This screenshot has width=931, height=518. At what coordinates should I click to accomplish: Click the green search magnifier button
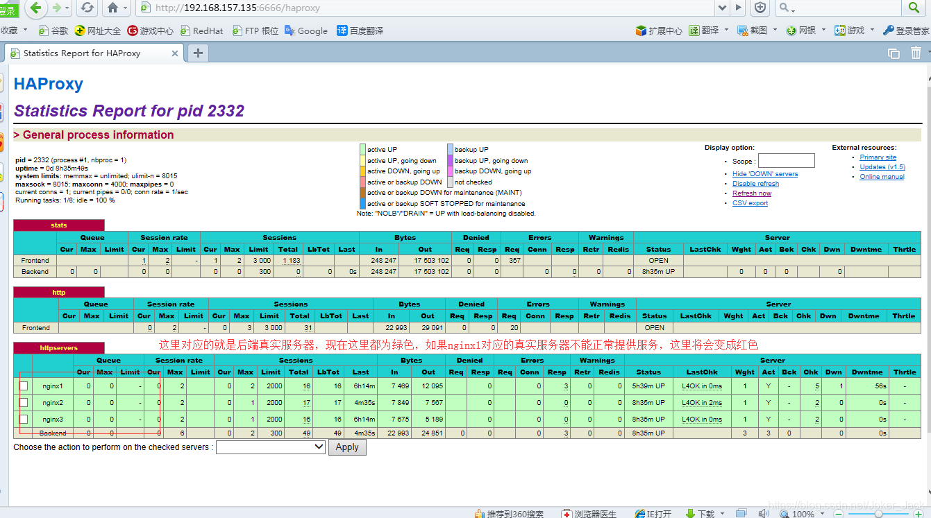[914, 8]
